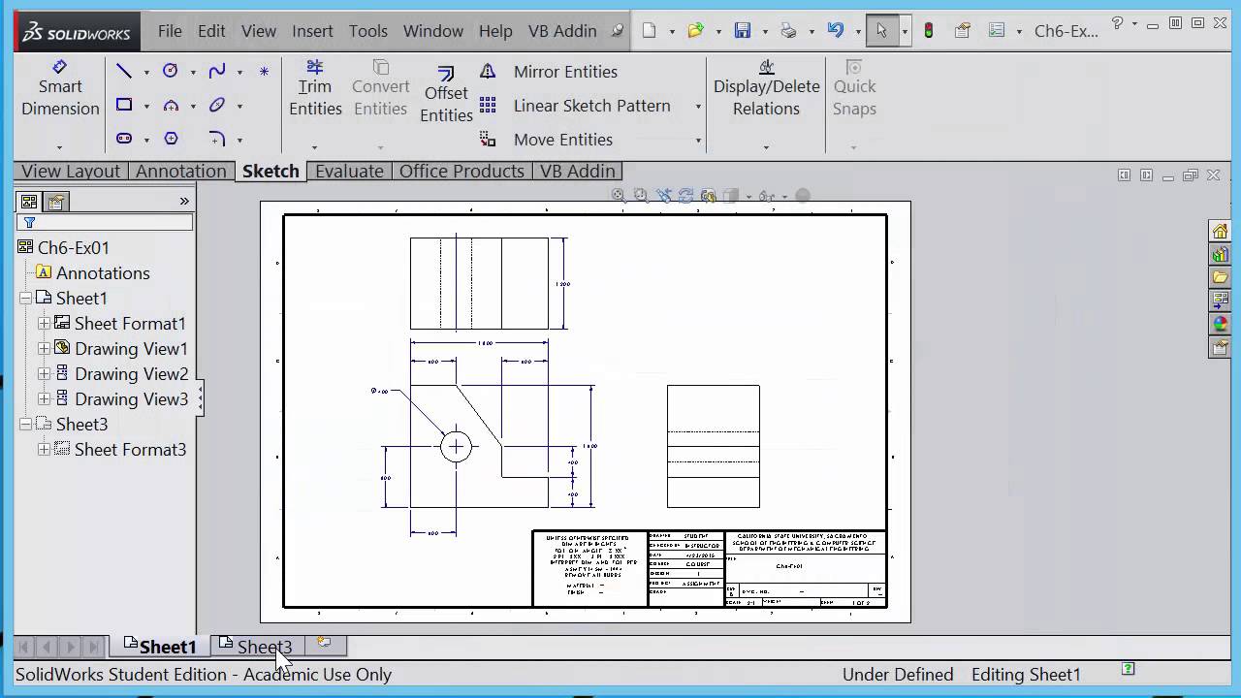Click the Evaluate tab
The height and width of the screenshot is (698, 1241).
click(x=349, y=172)
